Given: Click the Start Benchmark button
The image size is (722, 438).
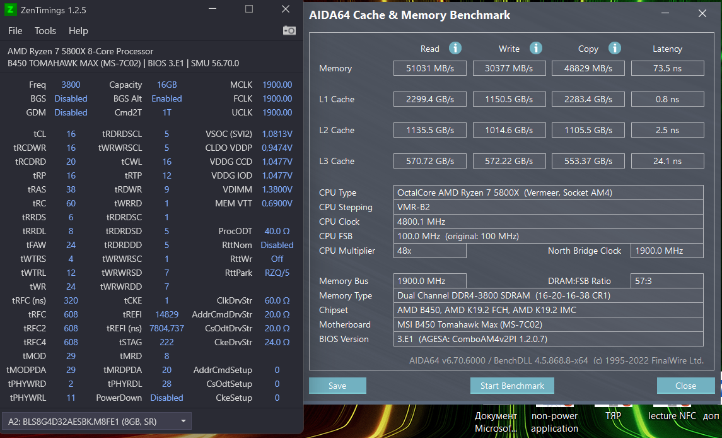Looking at the screenshot, I should [x=512, y=386].
